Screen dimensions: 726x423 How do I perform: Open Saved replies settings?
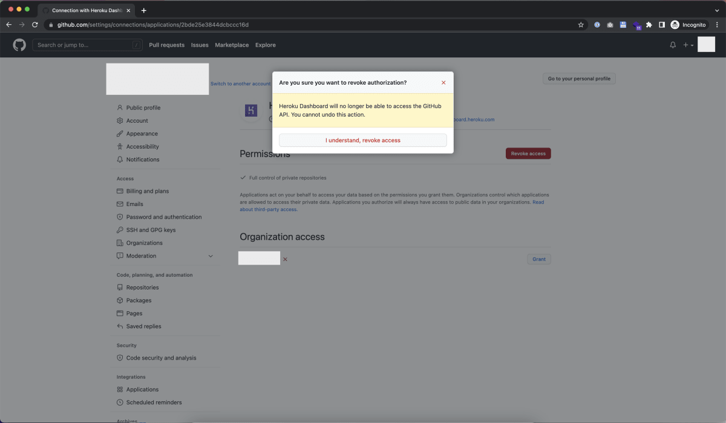(144, 326)
